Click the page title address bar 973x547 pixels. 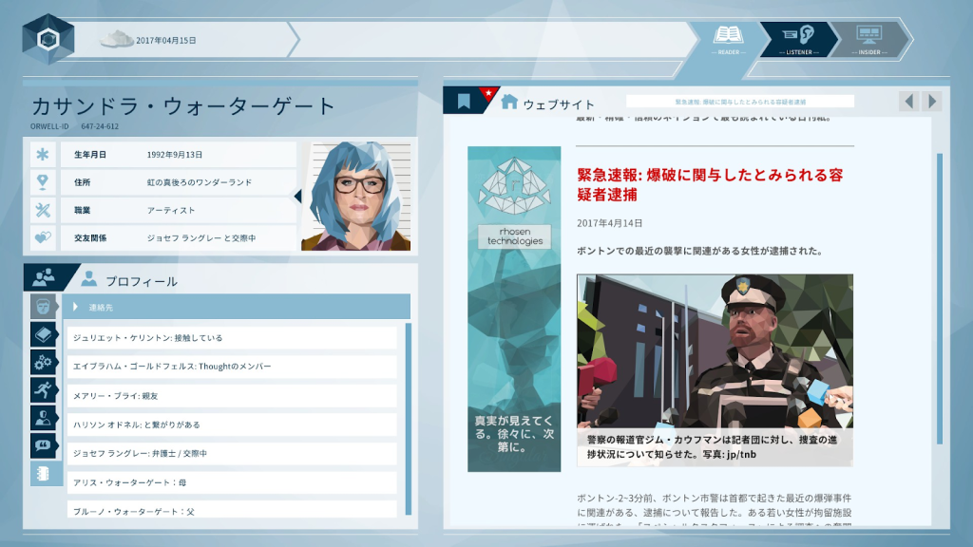(739, 102)
